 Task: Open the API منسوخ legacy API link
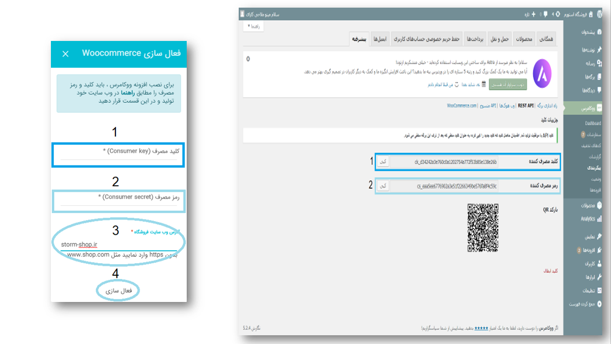(488, 106)
